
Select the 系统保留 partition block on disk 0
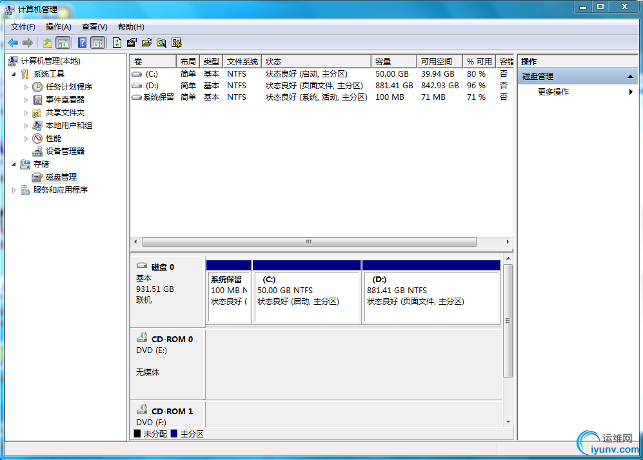(229, 292)
